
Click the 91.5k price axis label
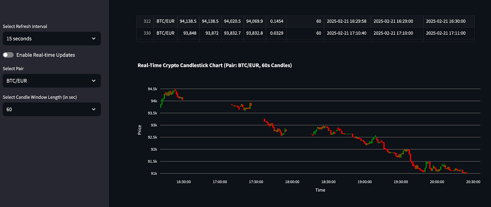[x=152, y=161]
